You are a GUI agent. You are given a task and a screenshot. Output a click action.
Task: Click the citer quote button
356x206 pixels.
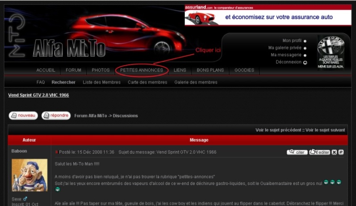click(x=297, y=152)
